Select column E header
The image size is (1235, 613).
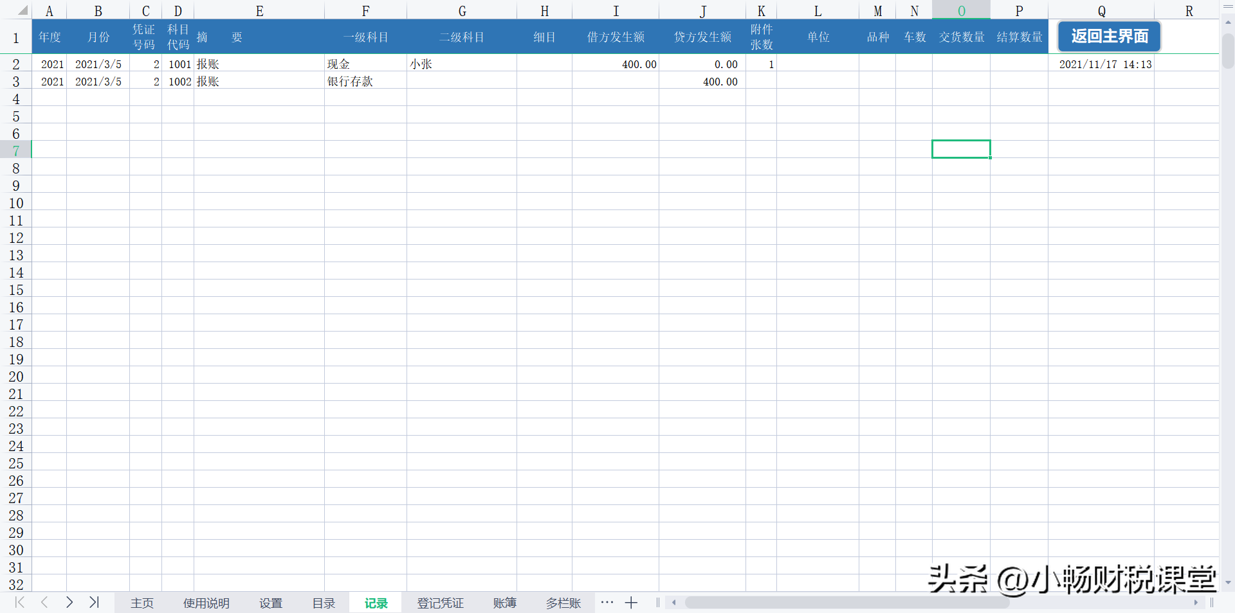[259, 11]
